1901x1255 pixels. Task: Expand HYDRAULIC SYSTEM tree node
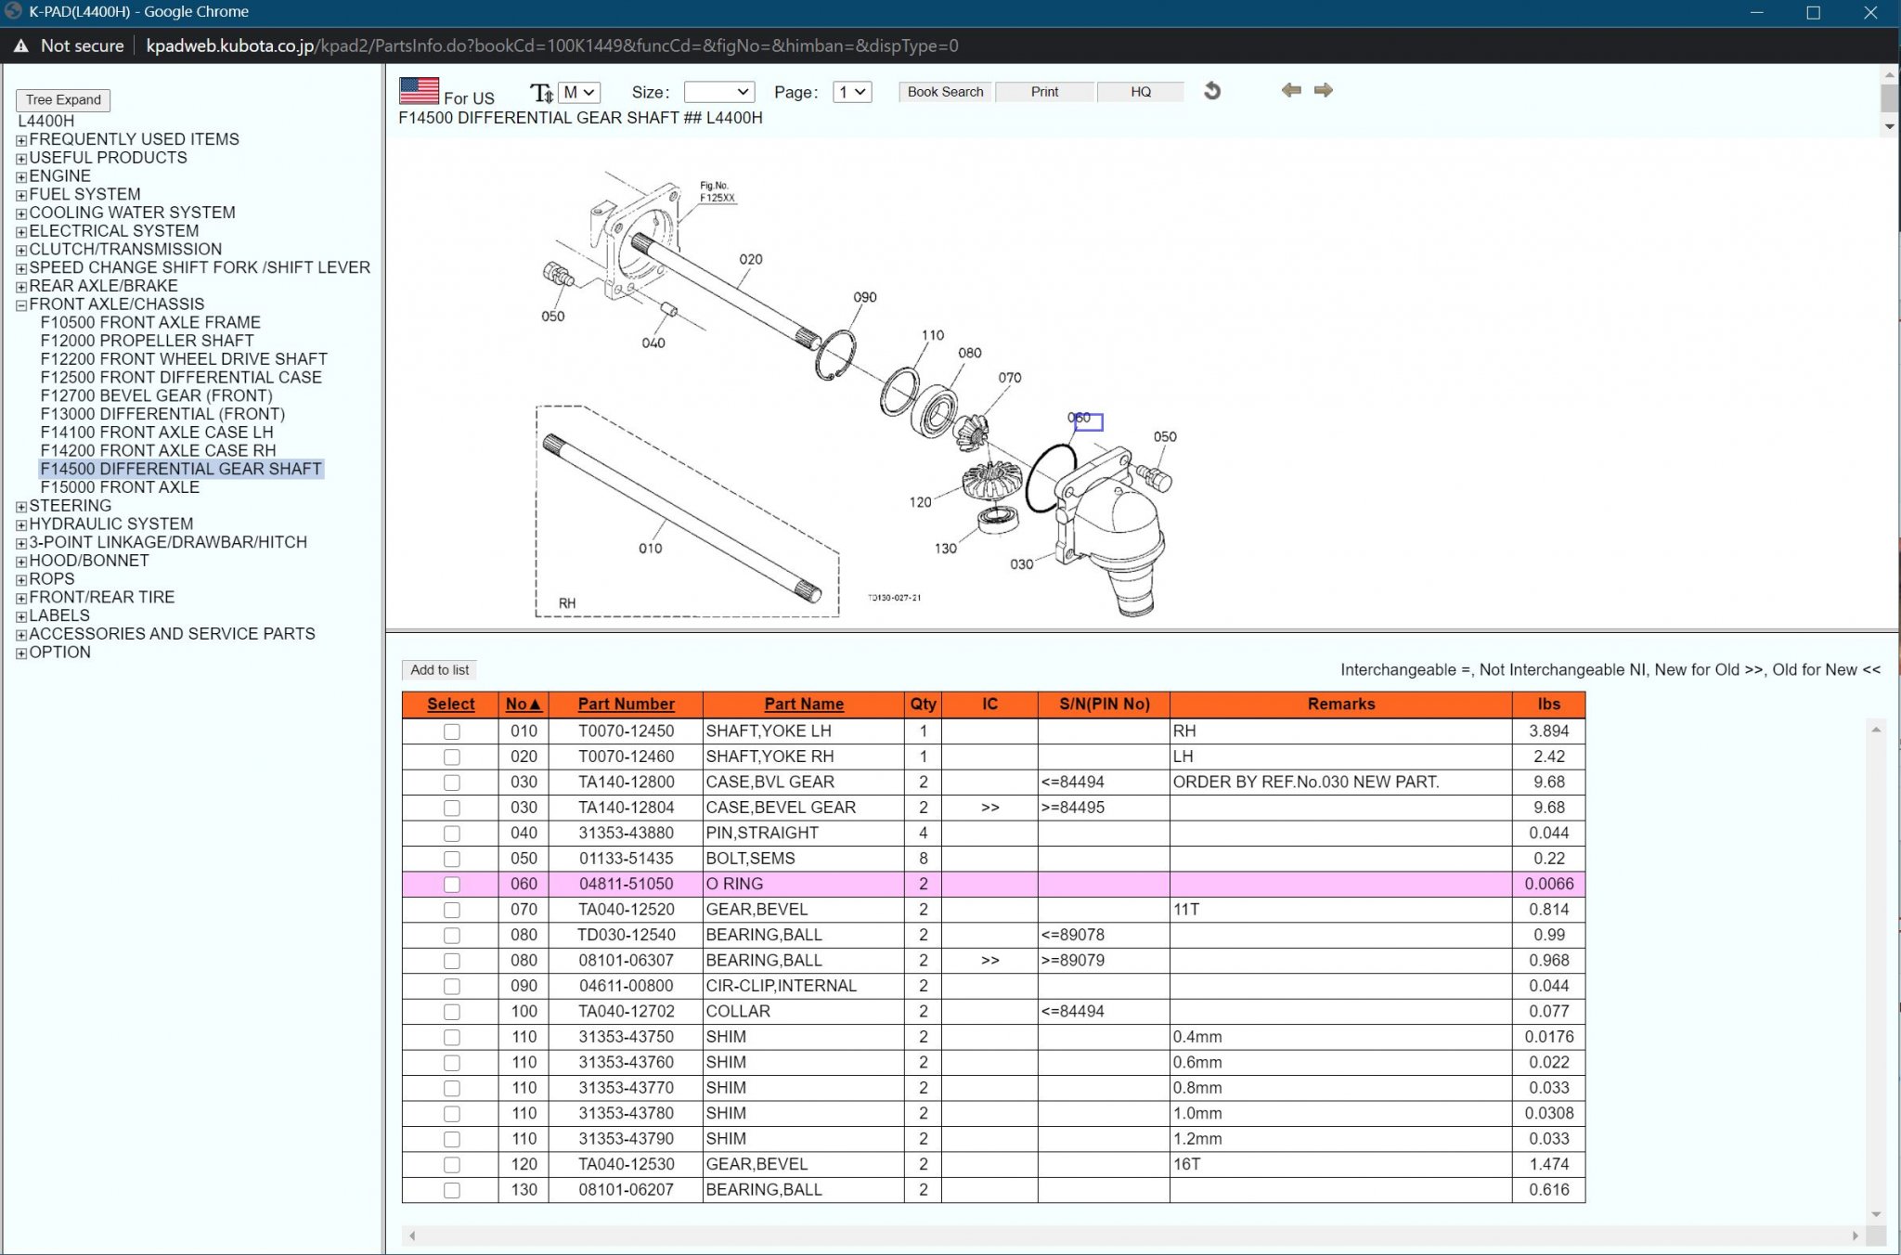21,525
